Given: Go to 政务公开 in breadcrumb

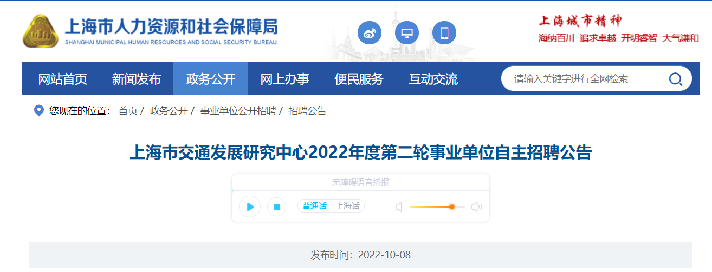Looking at the screenshot, I should [x=169, y=111].
